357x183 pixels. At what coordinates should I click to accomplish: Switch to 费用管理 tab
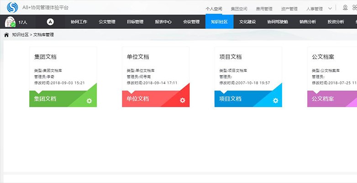tap(264, 9)
